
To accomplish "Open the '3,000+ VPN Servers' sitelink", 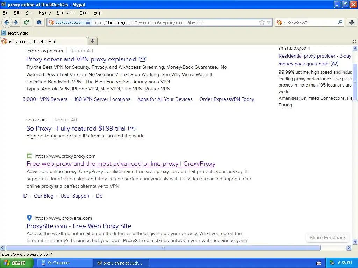I will [x=45, y=99].
